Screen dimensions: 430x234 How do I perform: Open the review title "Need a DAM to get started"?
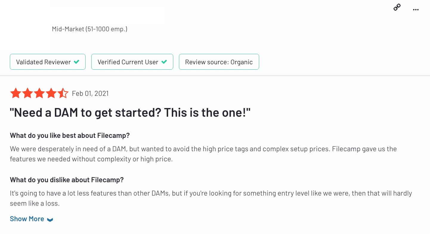[130, 113]
